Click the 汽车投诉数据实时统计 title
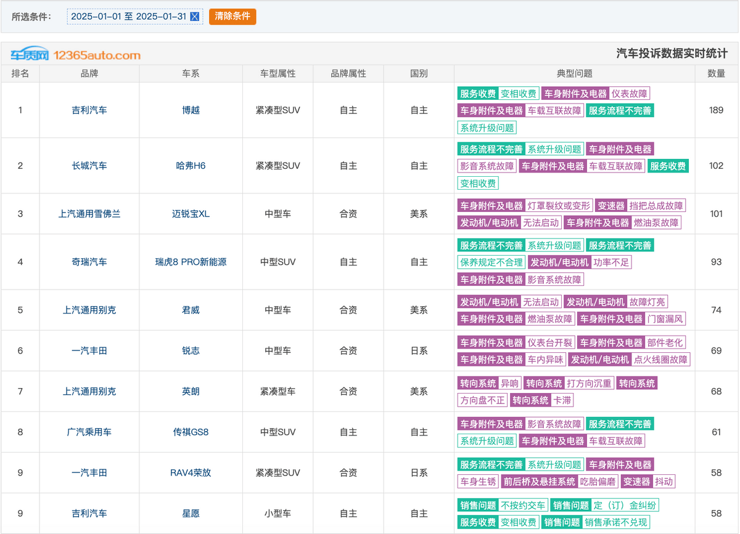 click(x=672, y=54)
